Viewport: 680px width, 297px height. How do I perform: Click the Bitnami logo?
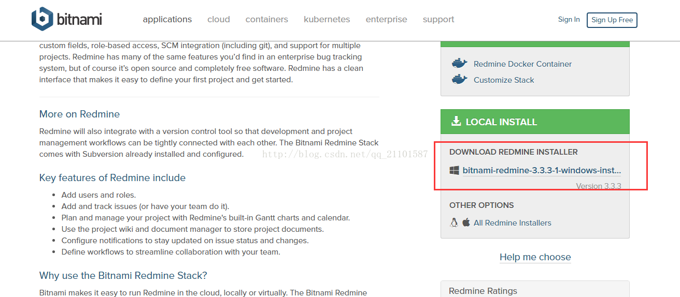coord(66,20)
